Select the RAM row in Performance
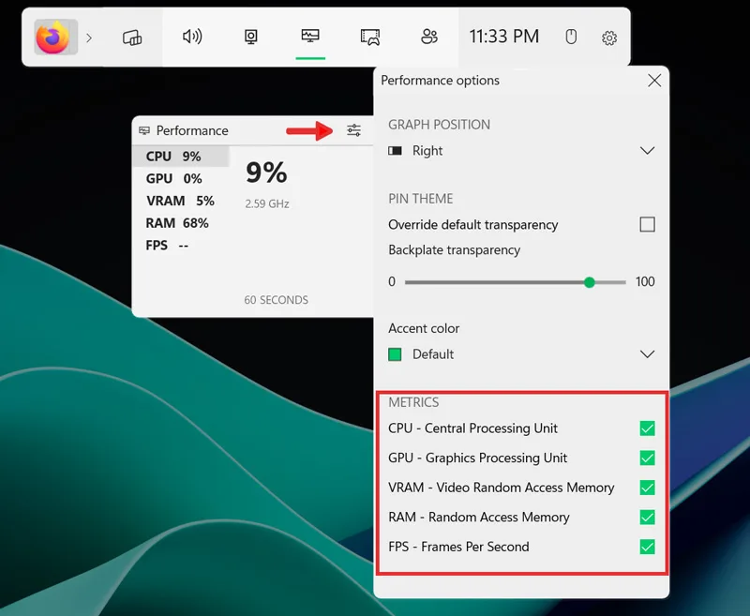Viewport: 750px width, 616px height. point(181,223)
